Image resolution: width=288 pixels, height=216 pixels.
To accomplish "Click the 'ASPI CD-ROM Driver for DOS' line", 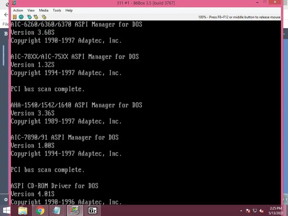I will tap(55, 186).
